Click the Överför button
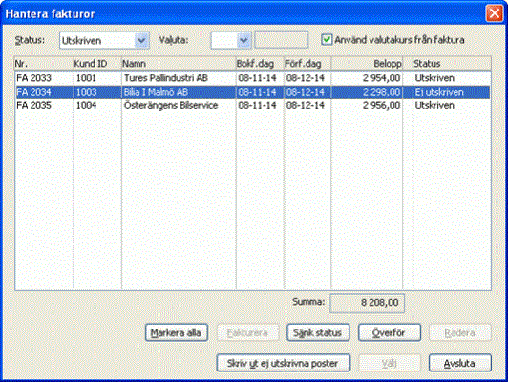 pyautogui.click(x=390, y=332)
